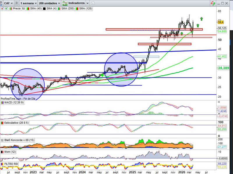Click the black SMA (4) color swatch

pyautogui.click(x=44, y=9)
